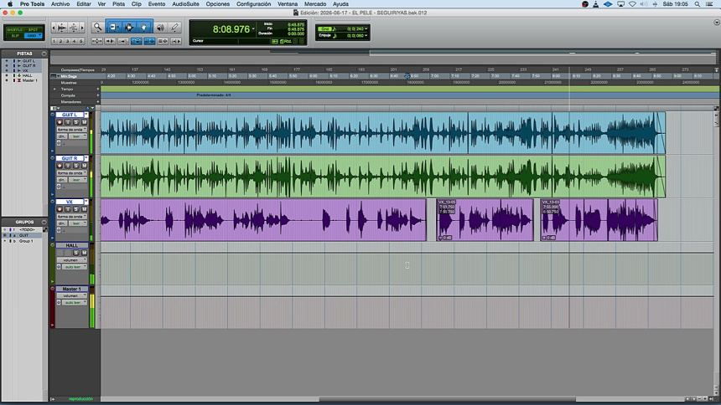This screenshot has height=405, width=721.
Task: Open Spotlight search in menu bar
Action: coord(697,4)
